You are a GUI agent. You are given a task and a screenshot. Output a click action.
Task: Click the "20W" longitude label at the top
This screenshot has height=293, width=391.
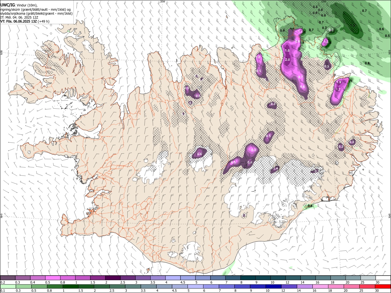163,2
